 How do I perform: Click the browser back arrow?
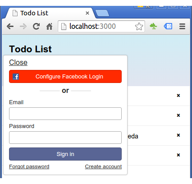[10, 27]
